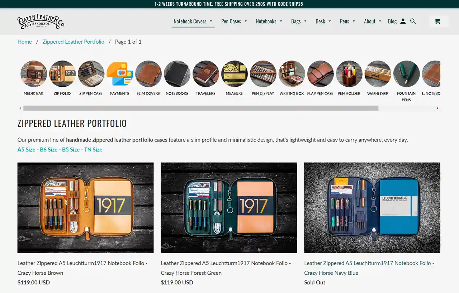Expand the Pens dropdown arrow
The image size is (459, 293).
(354, 21)
